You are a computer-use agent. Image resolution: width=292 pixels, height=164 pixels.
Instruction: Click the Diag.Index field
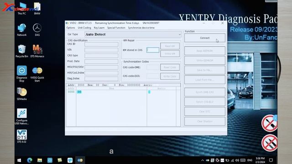(101, 79)
